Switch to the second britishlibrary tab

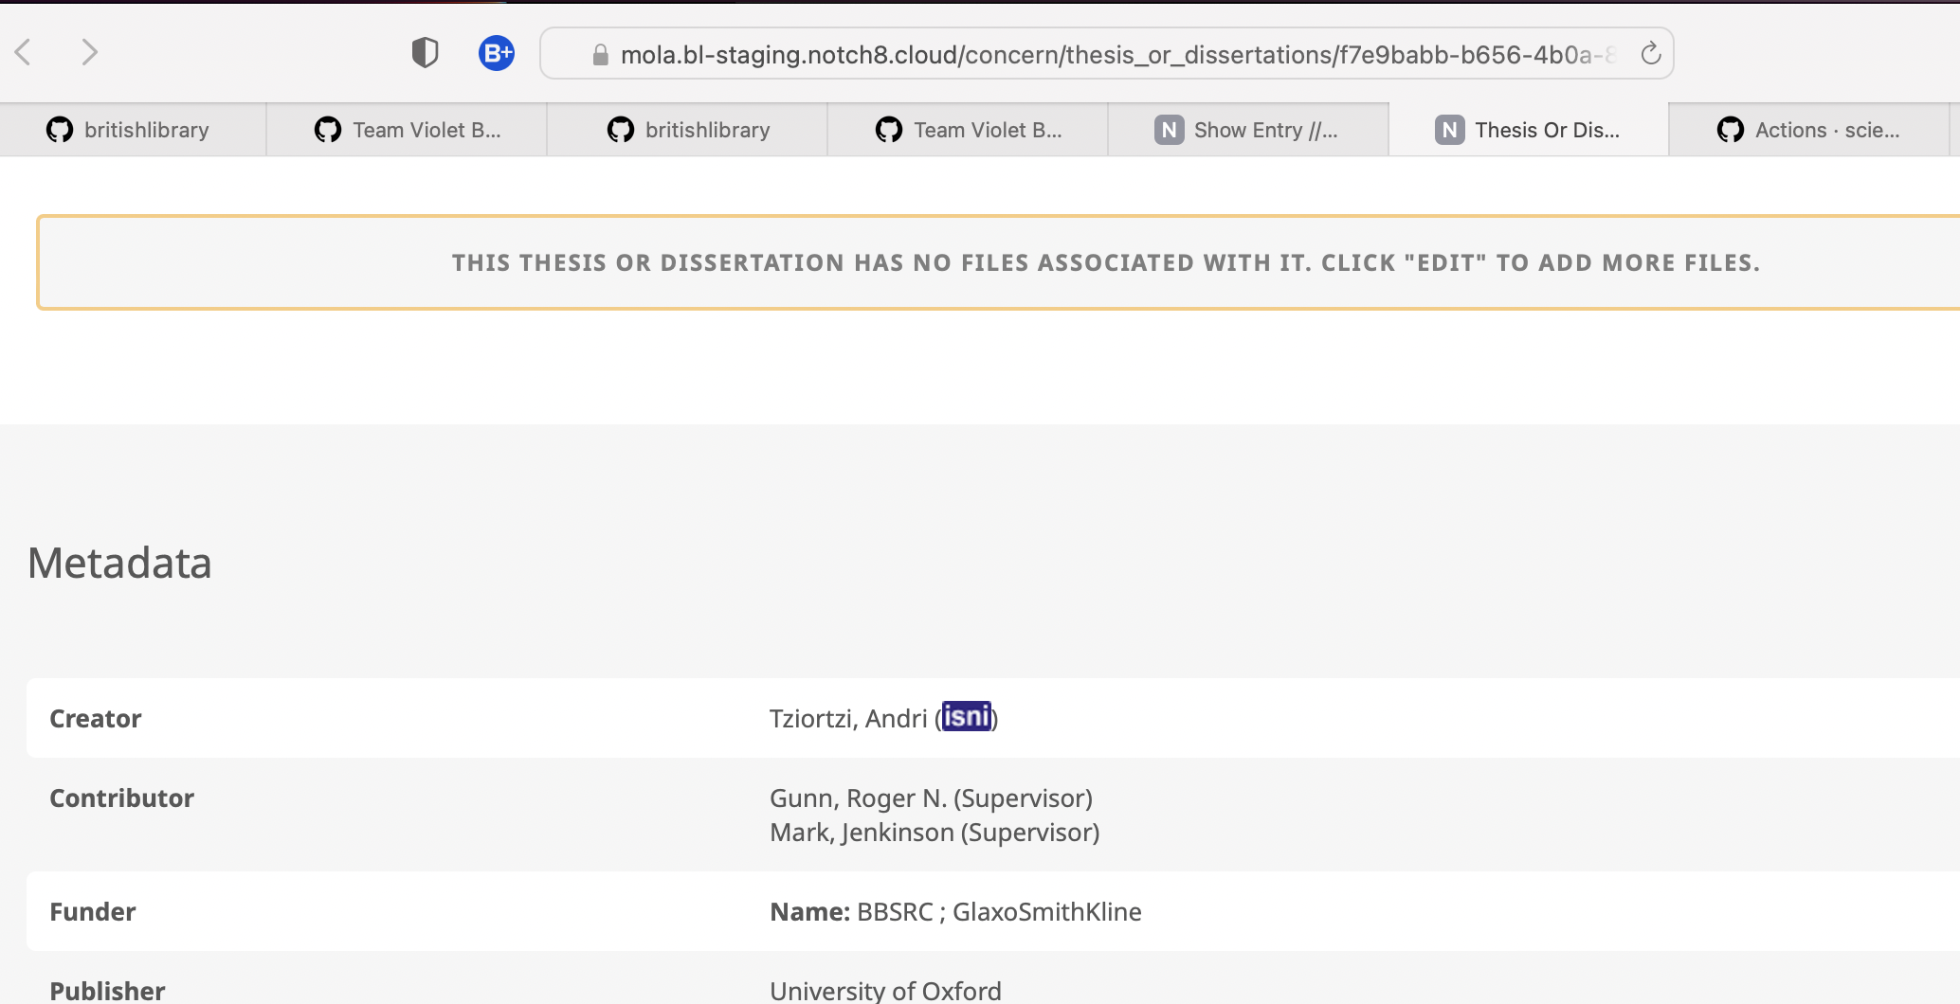click(687, 129)
